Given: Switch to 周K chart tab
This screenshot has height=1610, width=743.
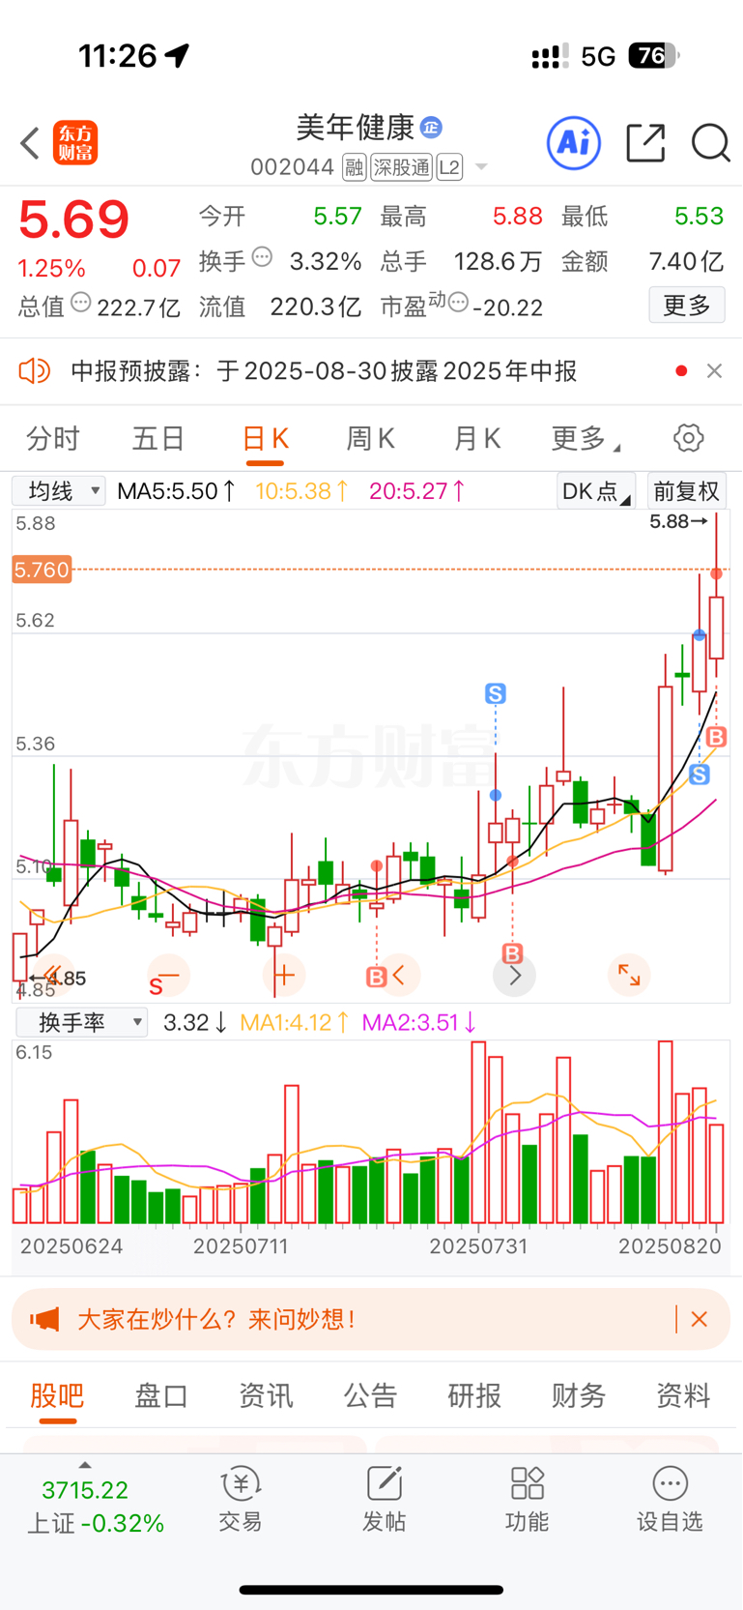Looking at the screenshot, I should (370, 439).
